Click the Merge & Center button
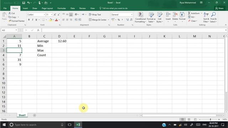228x128 pixels. point(98,20)
